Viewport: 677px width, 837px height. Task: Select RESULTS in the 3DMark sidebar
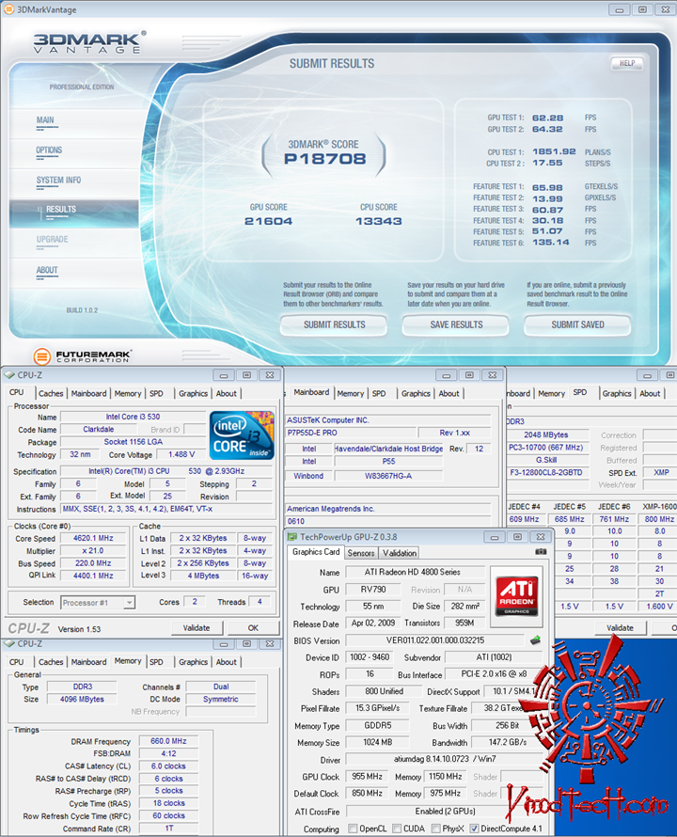click(73, 213)
